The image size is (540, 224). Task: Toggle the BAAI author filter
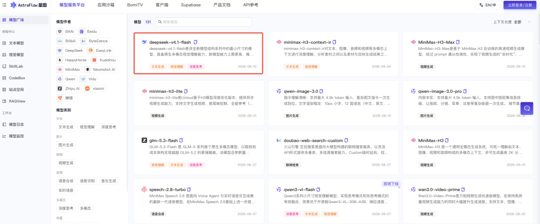coord(66,31)
